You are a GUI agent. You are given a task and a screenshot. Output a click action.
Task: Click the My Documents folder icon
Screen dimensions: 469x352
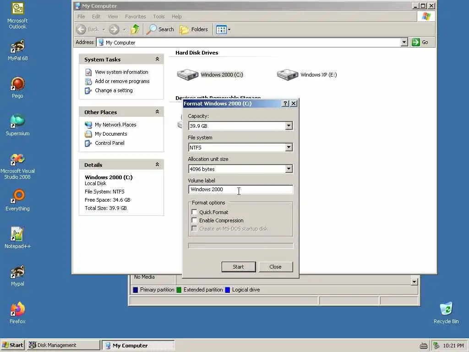(88, 134)
